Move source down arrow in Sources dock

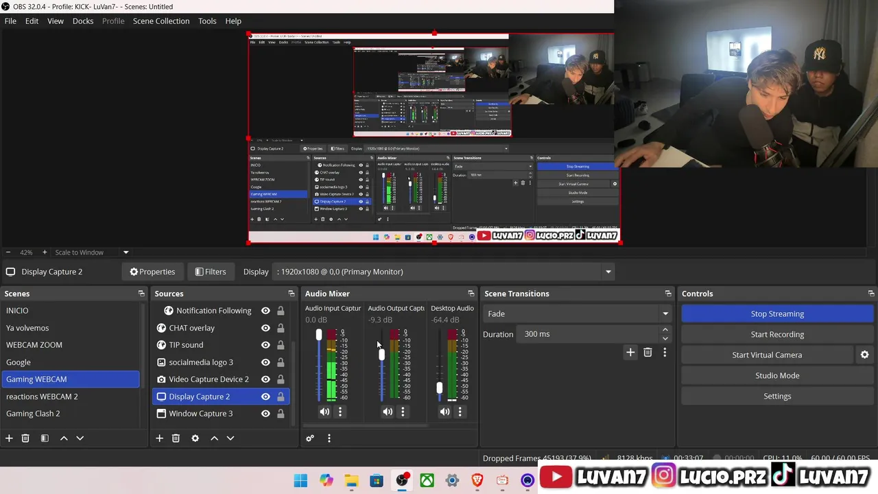click(230, 438)
